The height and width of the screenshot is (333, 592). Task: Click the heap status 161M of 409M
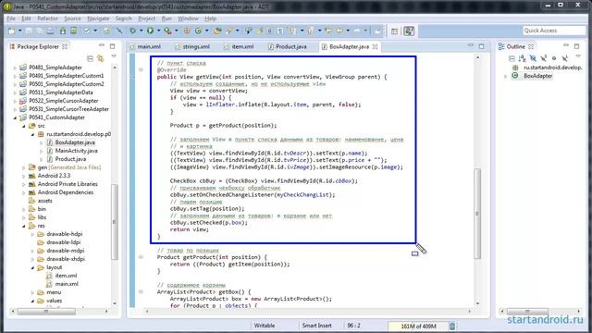[418, 327]
